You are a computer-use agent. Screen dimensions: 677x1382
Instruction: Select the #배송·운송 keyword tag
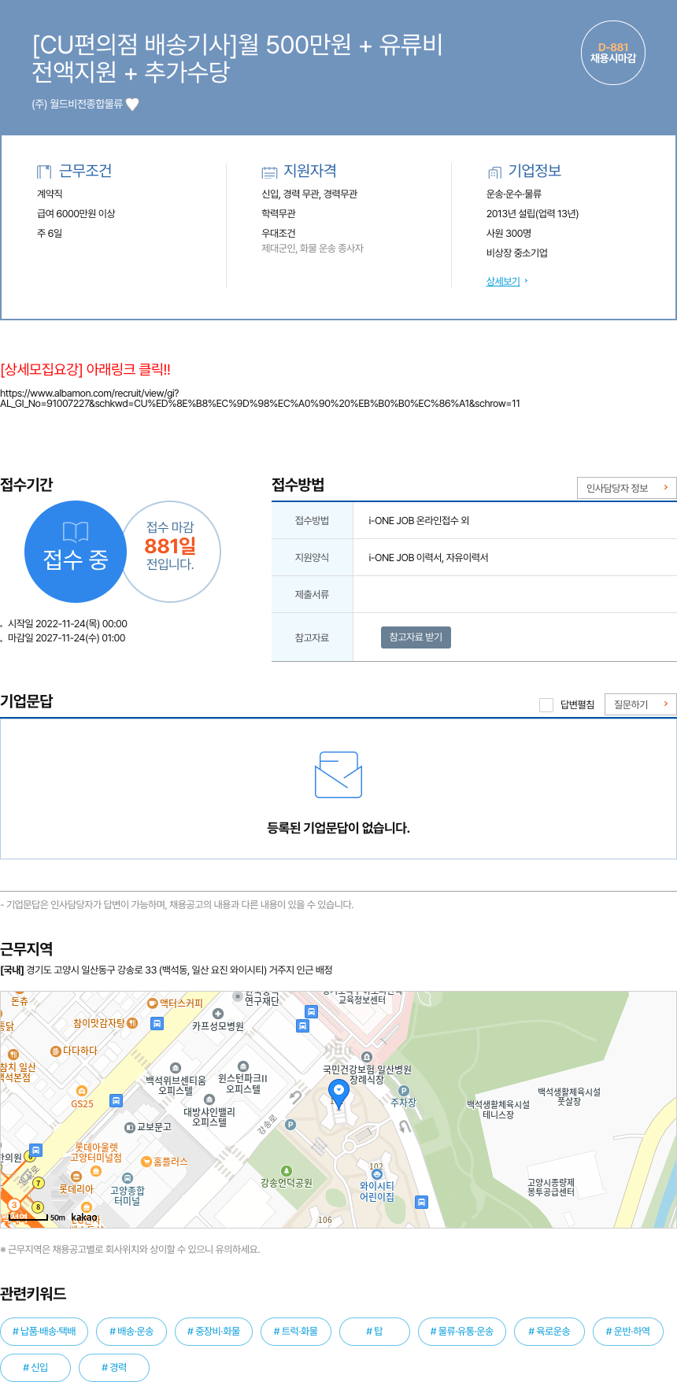pyautogui.click(x=131, y=1332)
